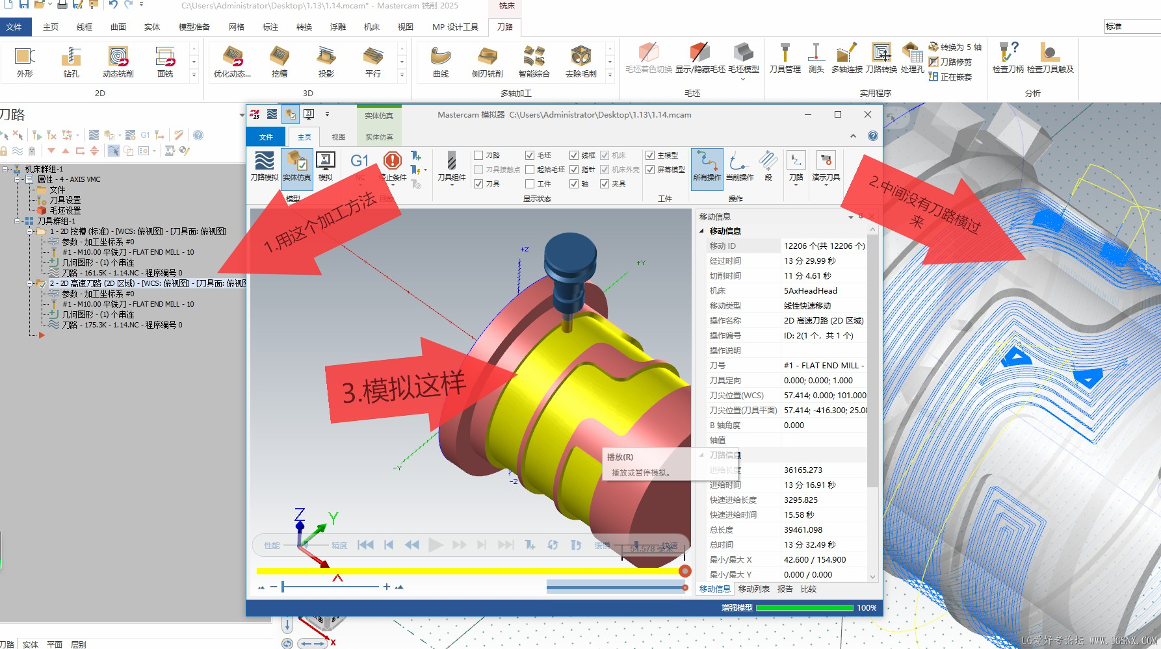Open the 刀具组件 dropdown
The image size is (1161, 649).
(452, 169)
